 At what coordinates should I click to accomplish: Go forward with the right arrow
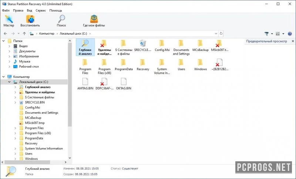13,34
